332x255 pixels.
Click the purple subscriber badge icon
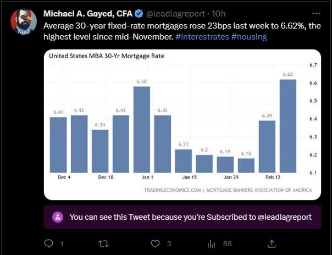(x=57, y=217)
